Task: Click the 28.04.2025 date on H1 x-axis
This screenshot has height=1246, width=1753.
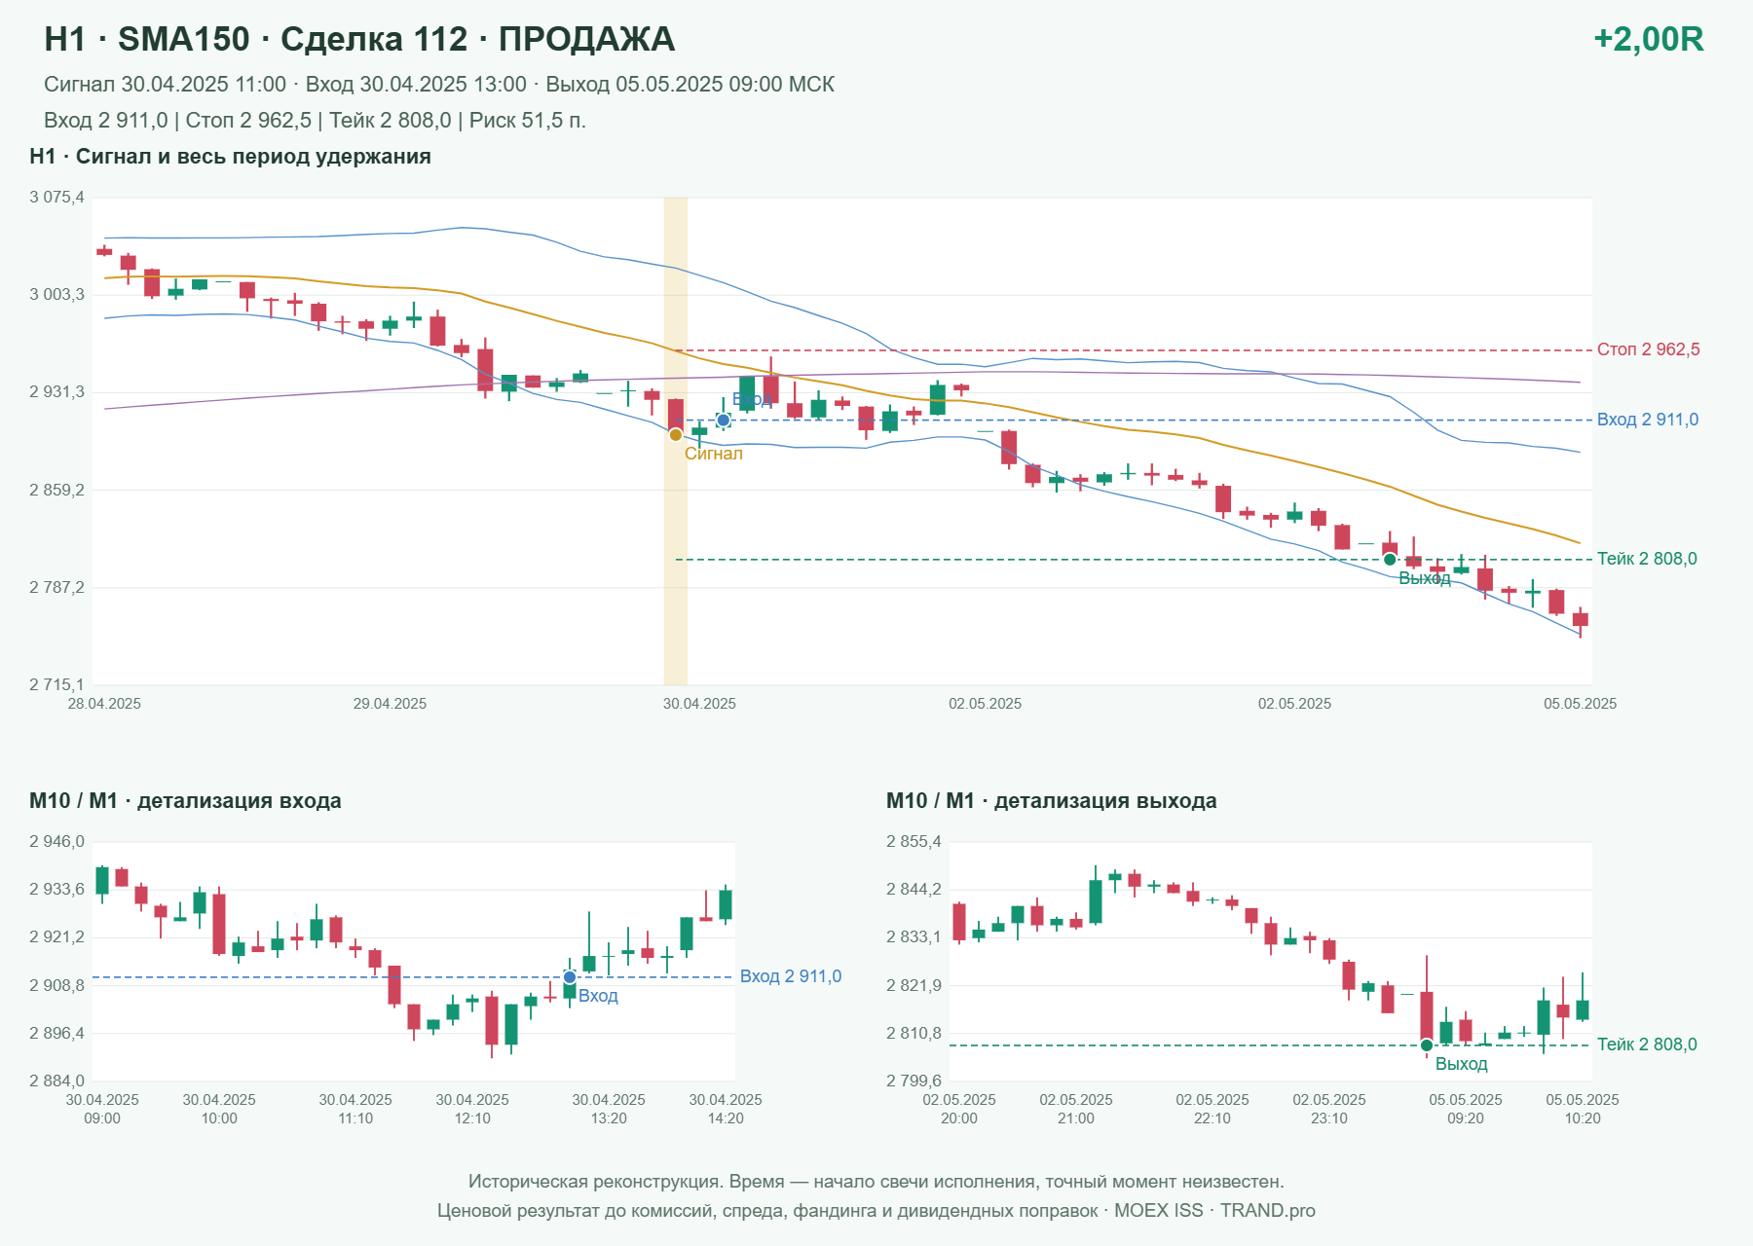Action: [x=104, y=704]
